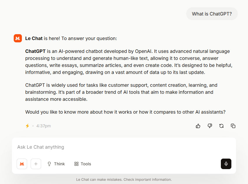Click the Le Chat can make mistakes disclaimer

click(124, 180)
